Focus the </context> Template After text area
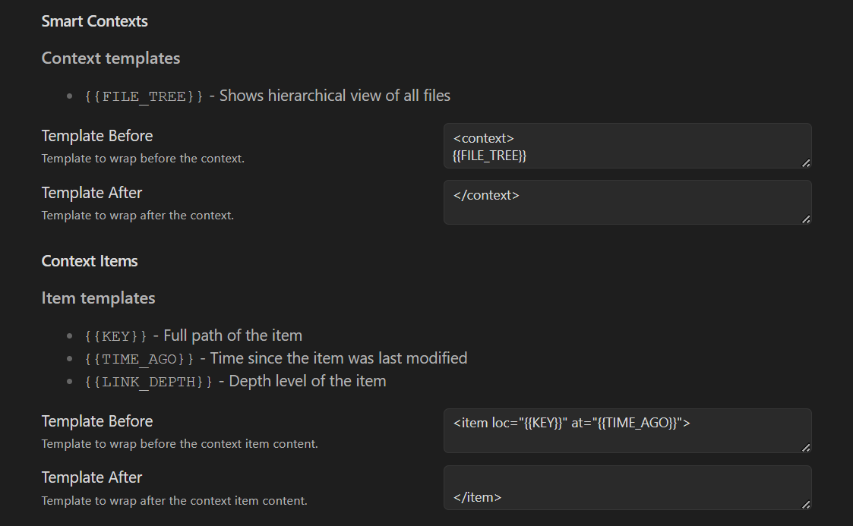Screen dimensions: 853x526 pos(627,203)
